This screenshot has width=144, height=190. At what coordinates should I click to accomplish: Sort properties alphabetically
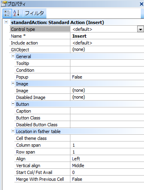pos(16,13)
